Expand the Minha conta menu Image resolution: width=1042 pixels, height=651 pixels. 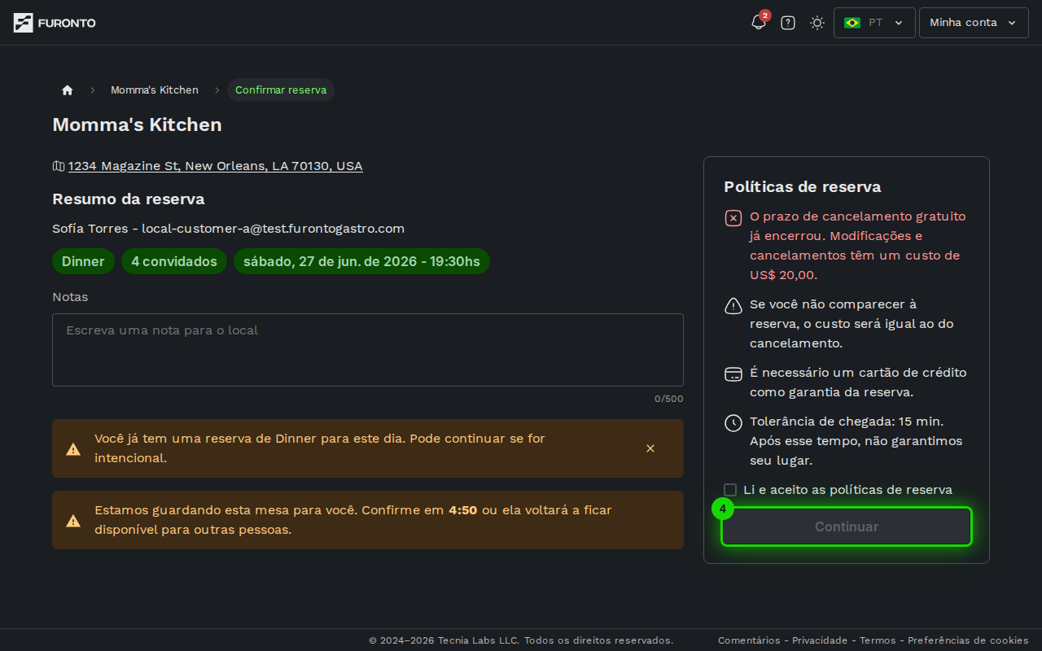[974, 23]
